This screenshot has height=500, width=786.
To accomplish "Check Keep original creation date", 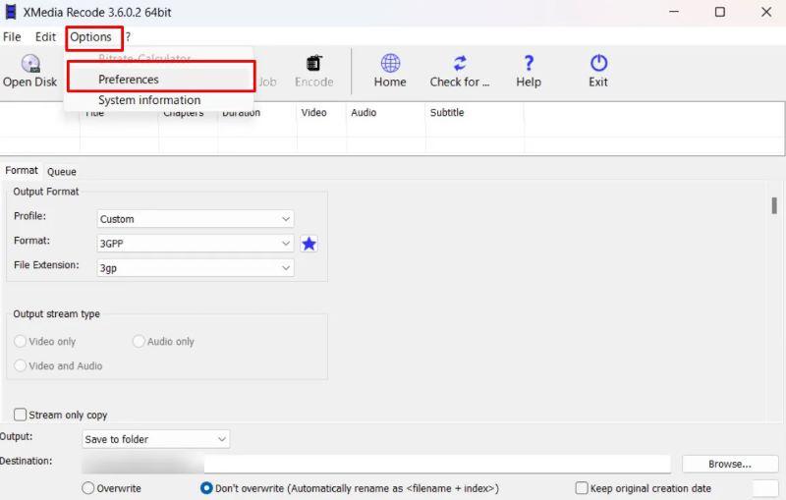I will point(582,488).
